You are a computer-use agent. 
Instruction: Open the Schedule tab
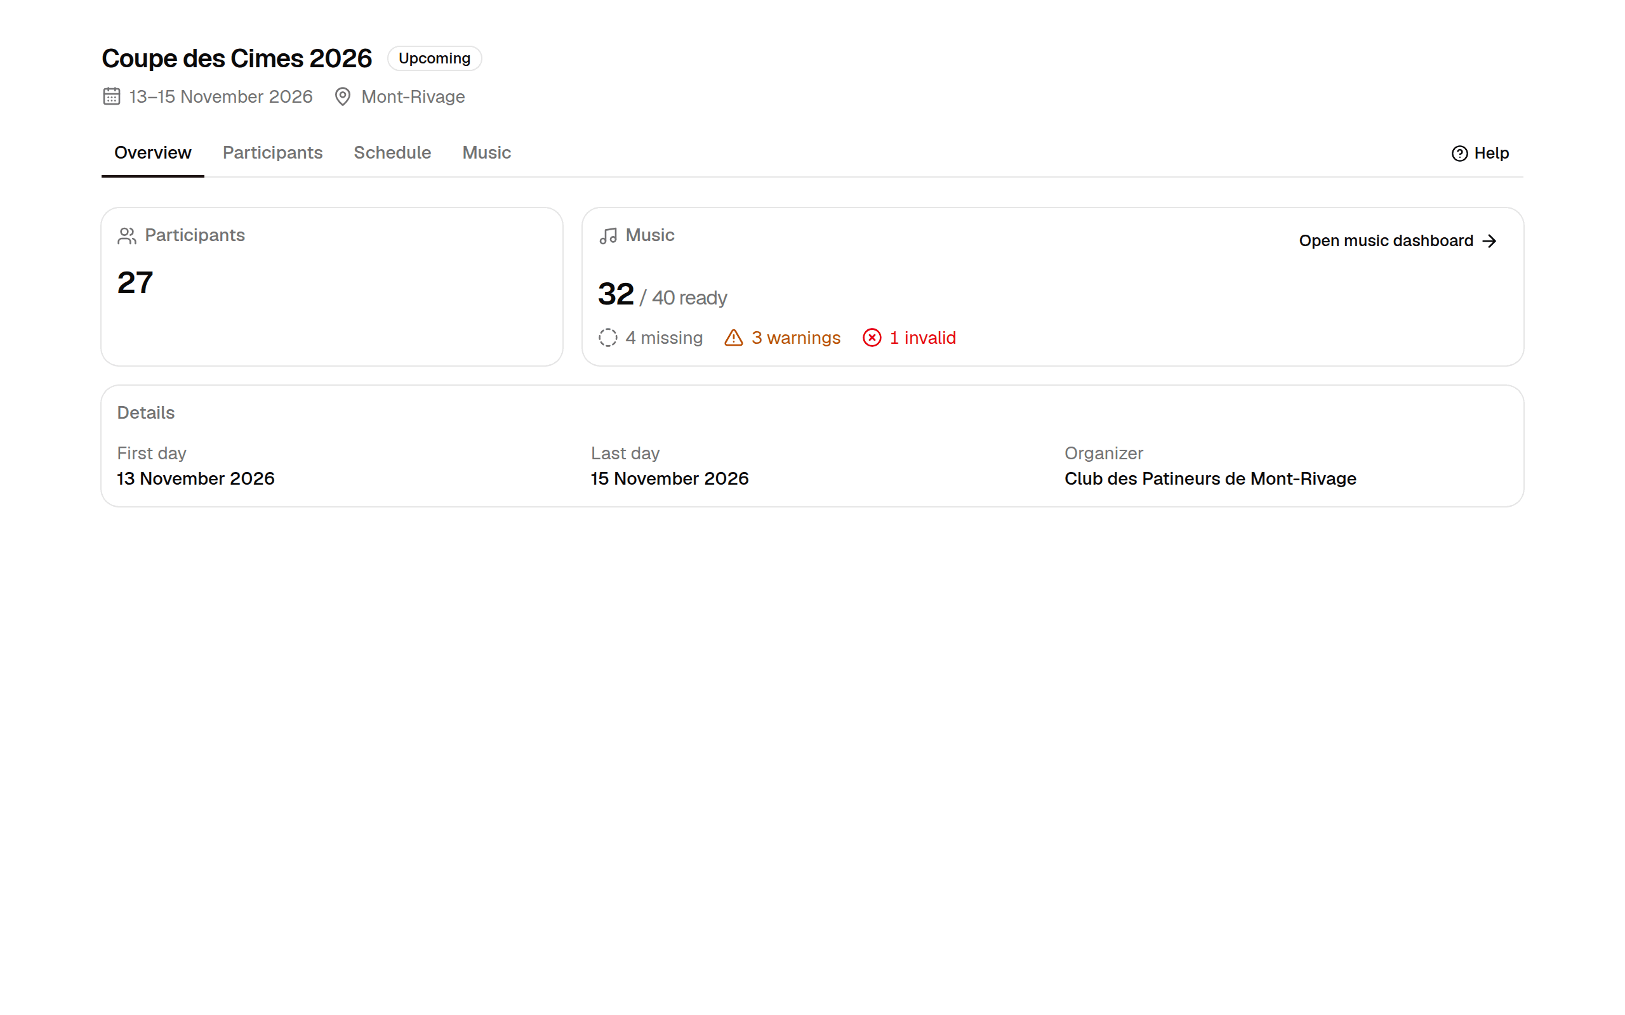(x=392, y=153)
